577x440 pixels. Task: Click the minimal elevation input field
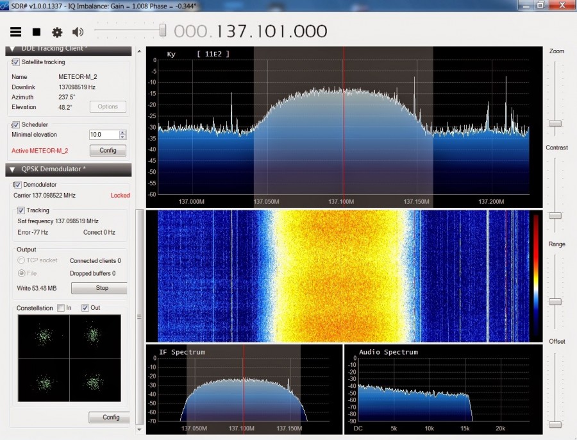[103, 135]
